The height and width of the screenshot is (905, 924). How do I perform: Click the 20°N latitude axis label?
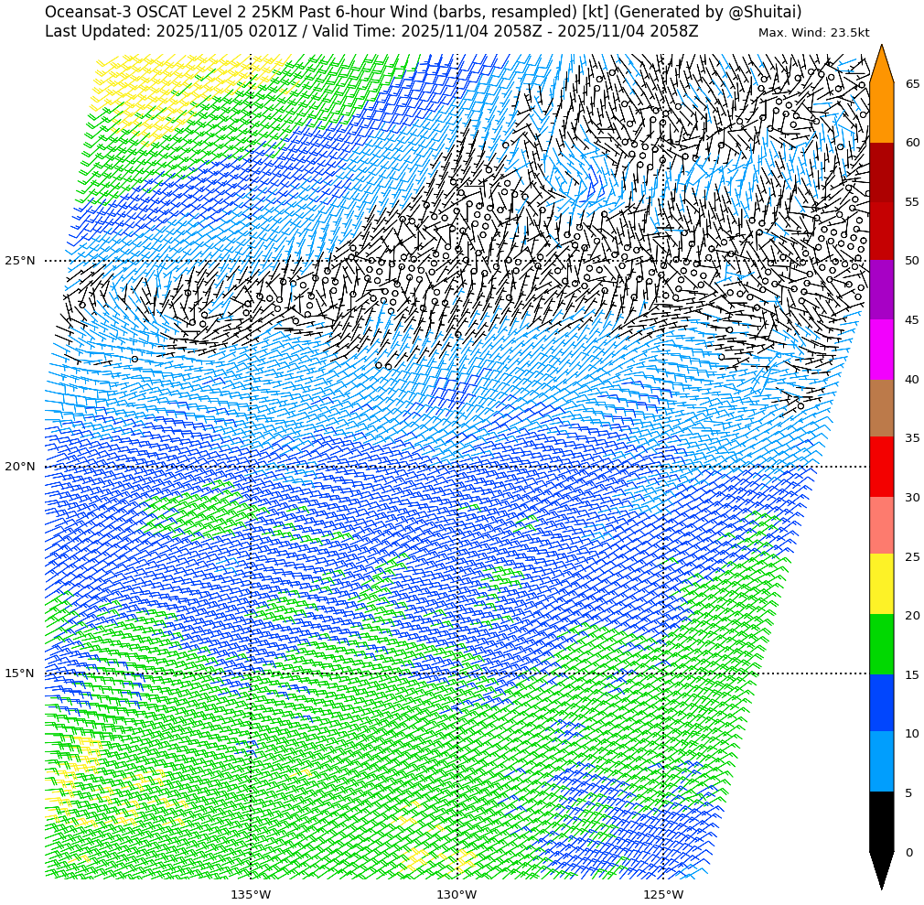point(20,467)
